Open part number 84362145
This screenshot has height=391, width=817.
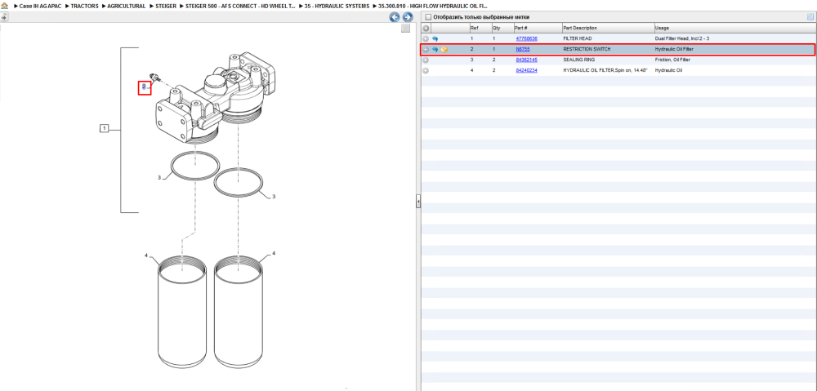526,60
